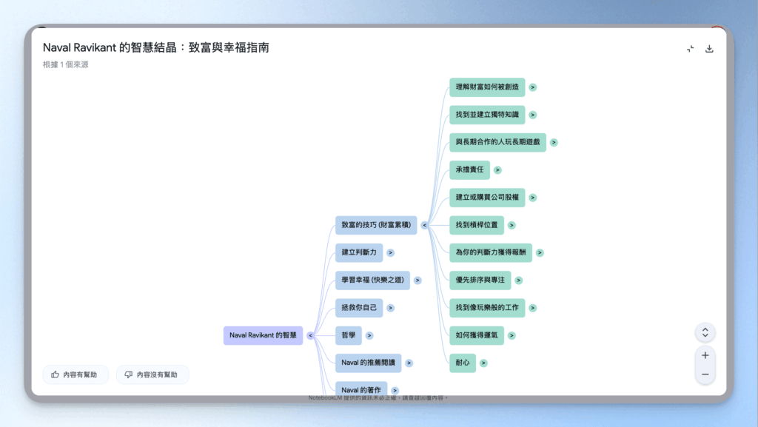This screenshot has height=427, width=758.
Task: Select the Naval 的著作 node
Action: click(x=361, y=389)
